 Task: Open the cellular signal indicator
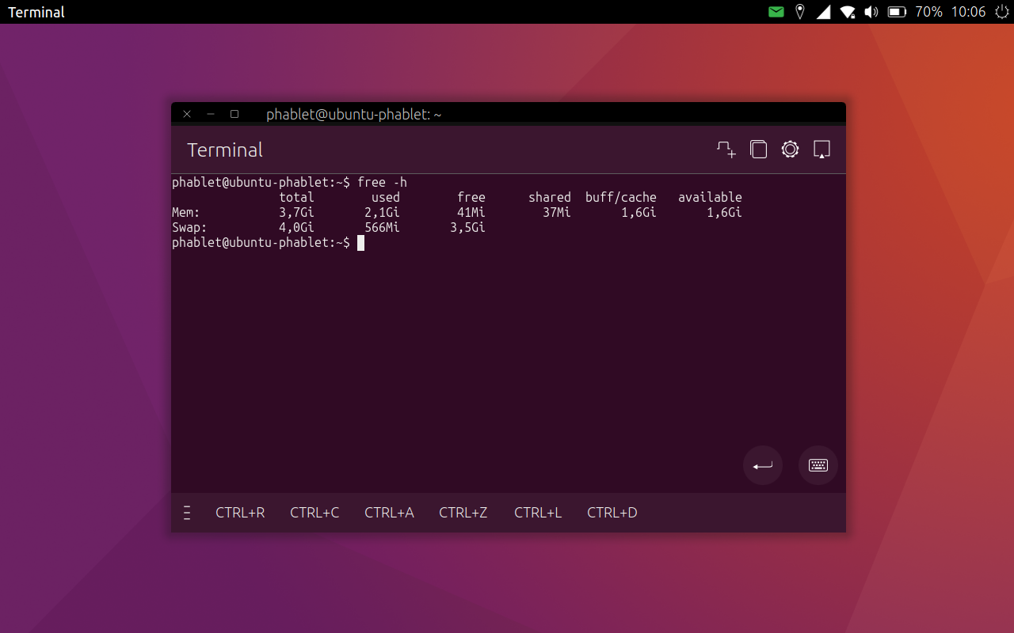tap(823, 12)
